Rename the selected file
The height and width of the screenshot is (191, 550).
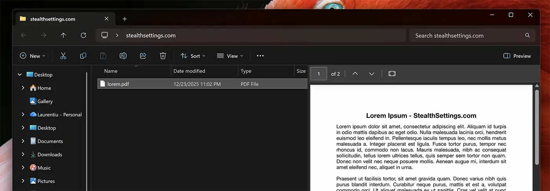click(x=123, y=56)
